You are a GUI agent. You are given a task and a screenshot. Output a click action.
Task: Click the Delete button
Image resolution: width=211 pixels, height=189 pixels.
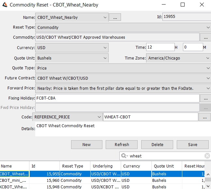click(157, 144)
